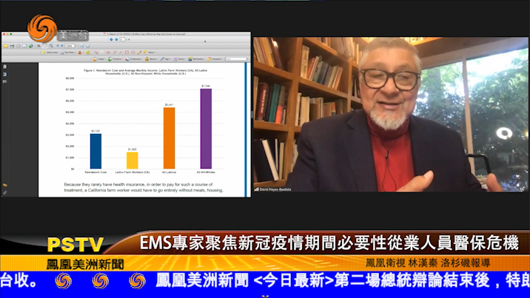Click the 'Latino Farm Workers (CA)' axis label
This screenshot has width=530, height=298.
(x=132, y=172)
